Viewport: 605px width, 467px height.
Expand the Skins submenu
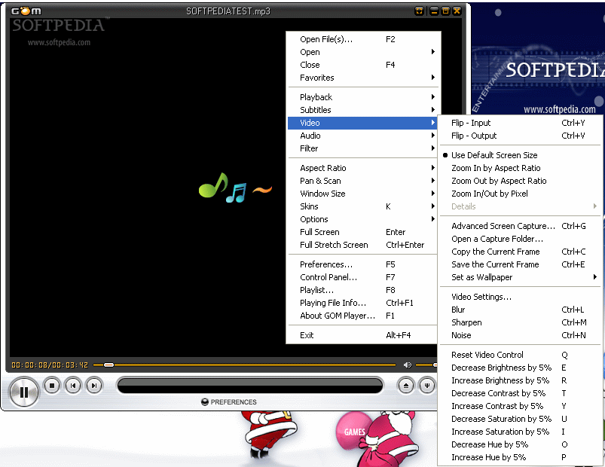[x=362, y=206]
